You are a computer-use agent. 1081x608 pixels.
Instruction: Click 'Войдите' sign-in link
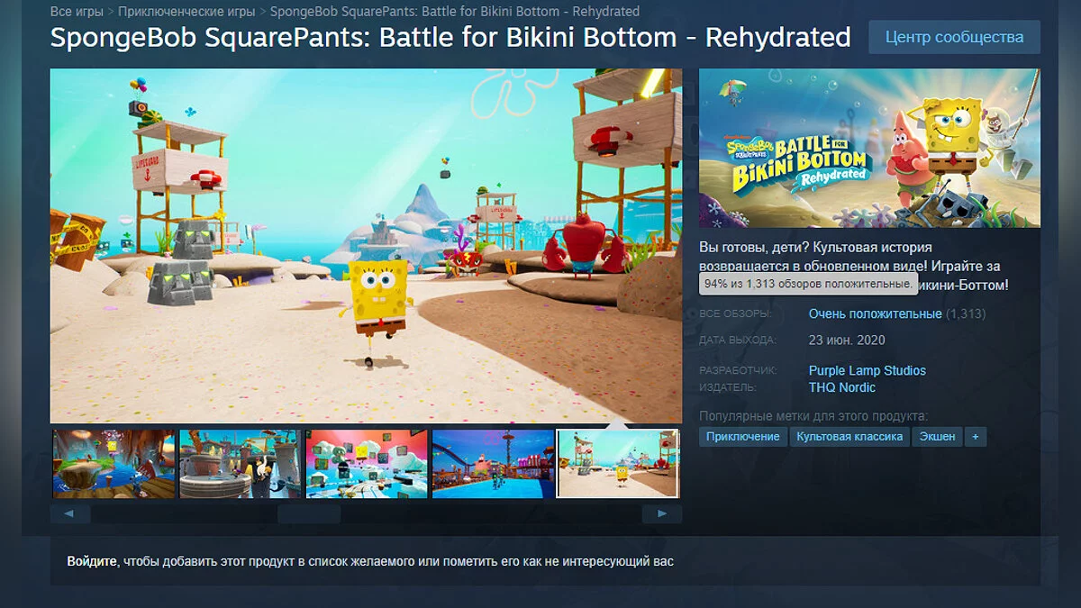tap(92, 561)
